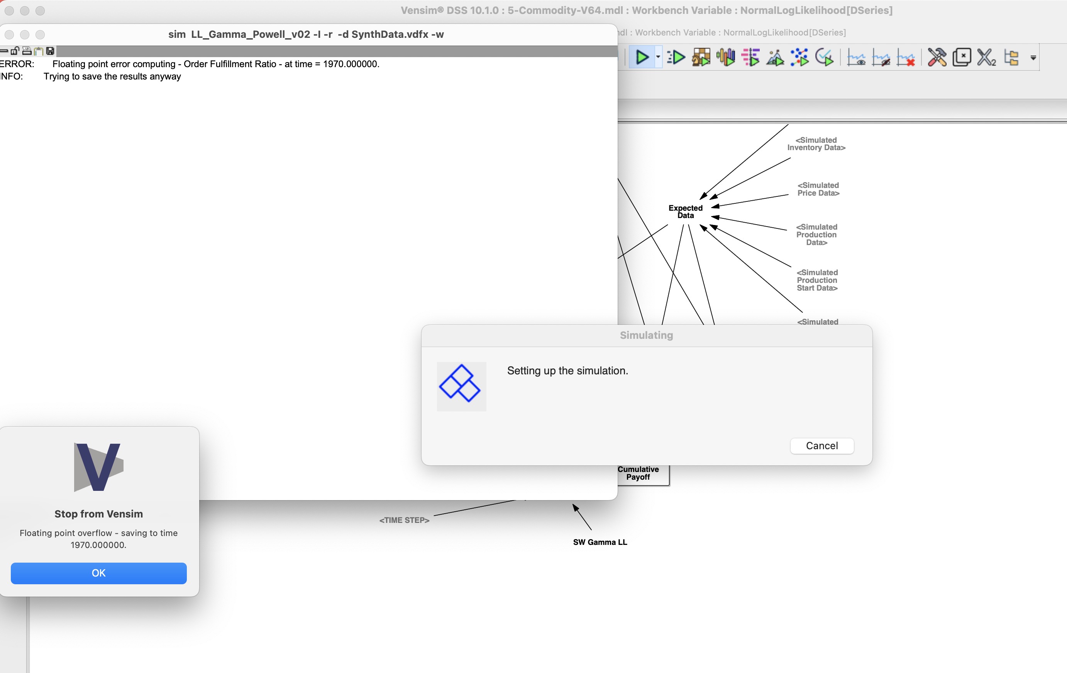This screenshot has height=673, width=1067.
Task: Click the Vensim V logo in alert
Action: (98, 467)
